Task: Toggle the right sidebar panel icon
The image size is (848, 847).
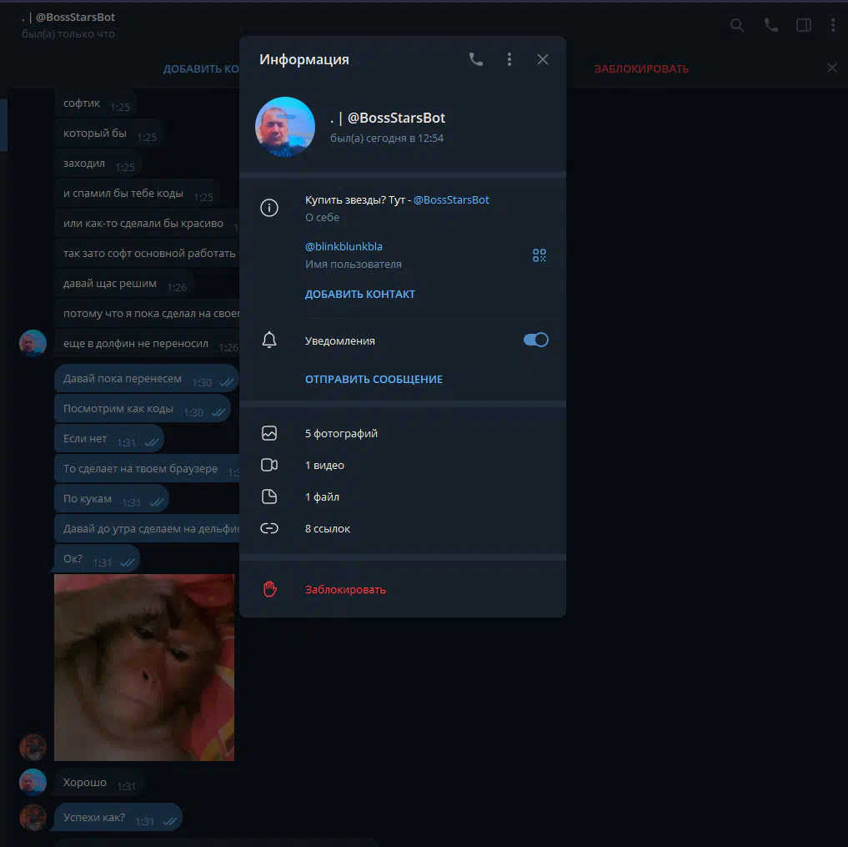Action: [x=804, y=25]
